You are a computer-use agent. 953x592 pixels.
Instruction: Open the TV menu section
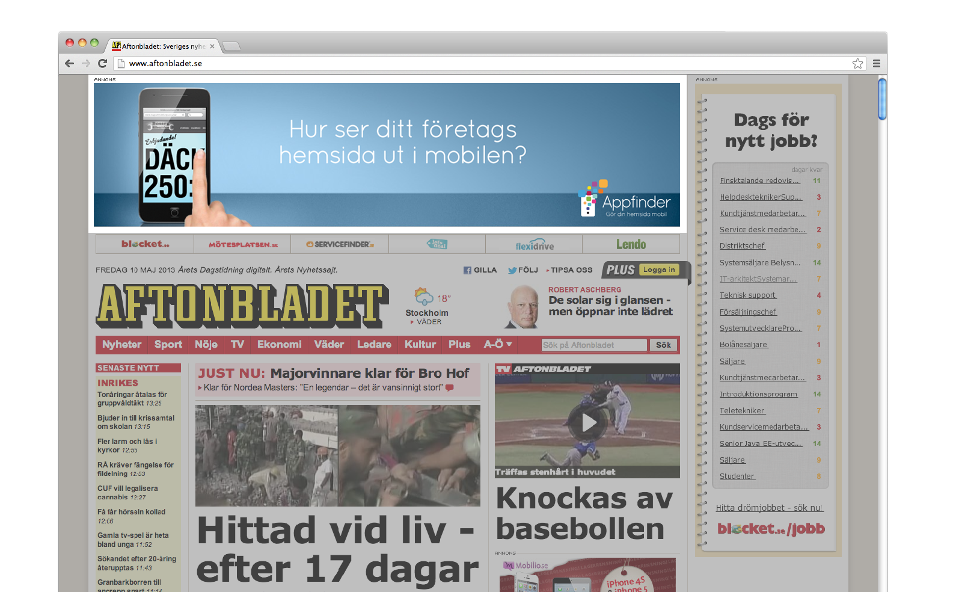pyautogui.click(x=237, y=344)
